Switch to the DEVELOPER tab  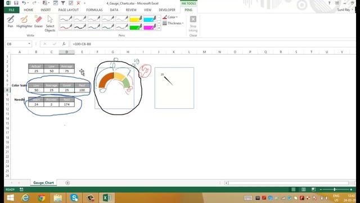point(167,10)
